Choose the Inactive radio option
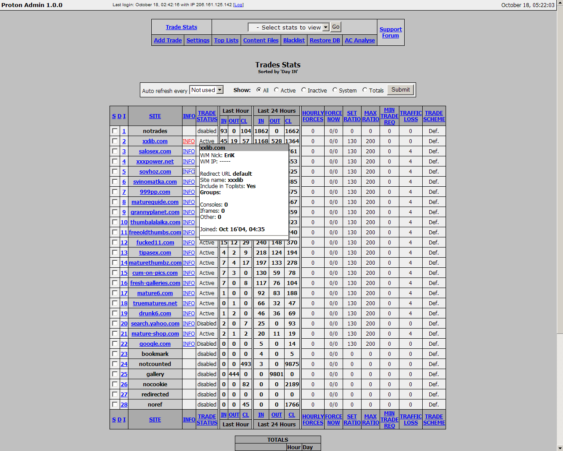Screen dimensions: 563x451 303,90
